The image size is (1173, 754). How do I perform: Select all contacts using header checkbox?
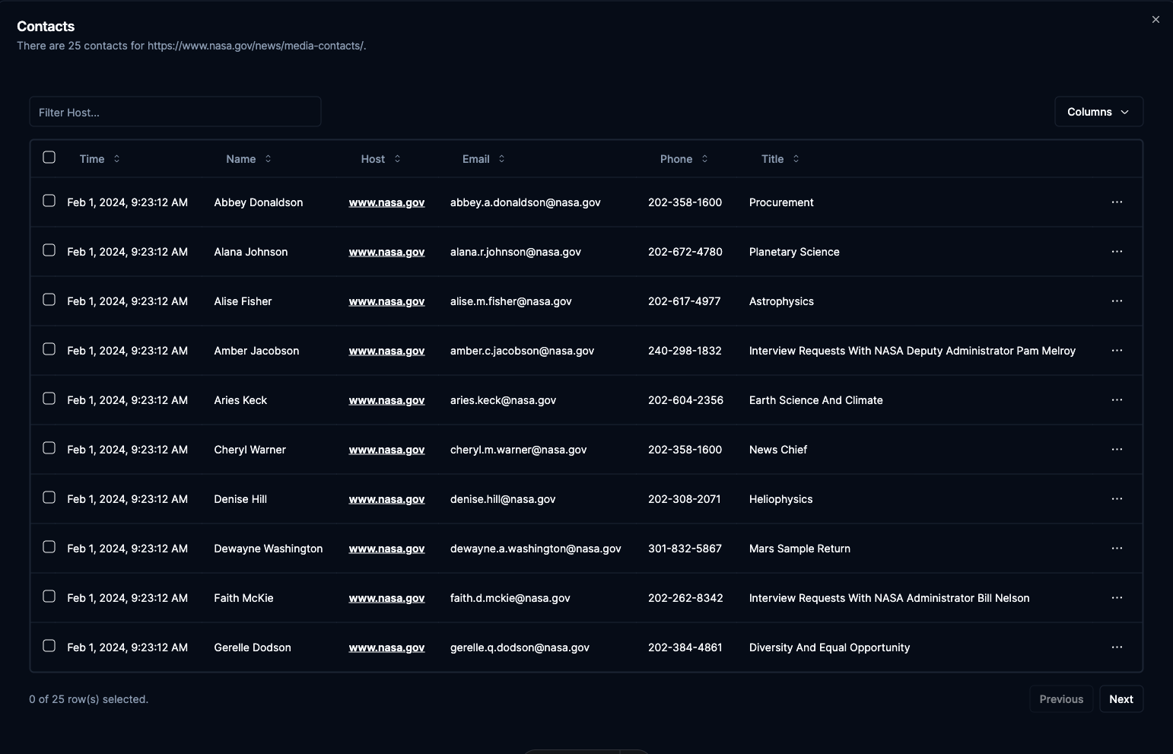click(49, 157)
